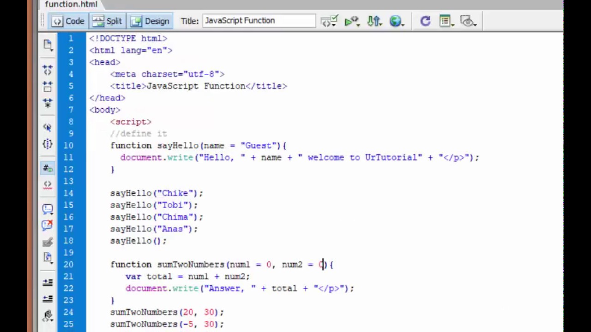The image size is (591, 332).
Task: Click 'function sayHello(name = "Guest"){' line
Action: coord(199,146)
